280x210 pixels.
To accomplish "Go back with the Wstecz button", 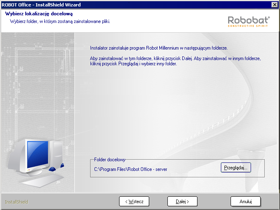I will point(134,202).
